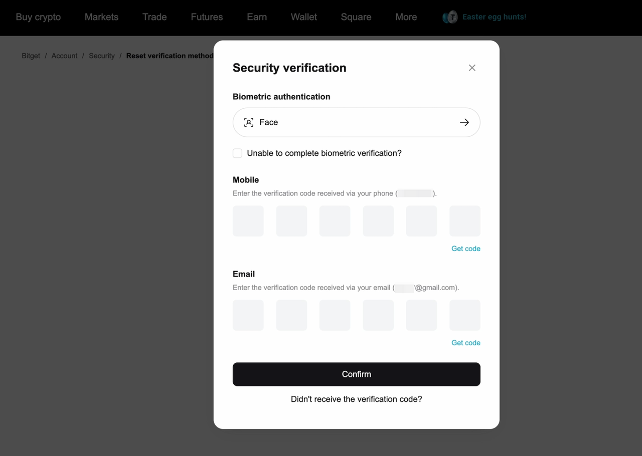642x456 pixels.
Task: Click the Account breadcrumb entry
Action: [x=64, y=56]
